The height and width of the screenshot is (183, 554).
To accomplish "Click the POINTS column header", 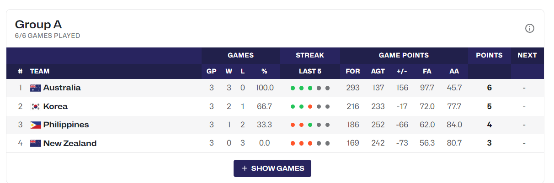I will [x=489, y=55].
